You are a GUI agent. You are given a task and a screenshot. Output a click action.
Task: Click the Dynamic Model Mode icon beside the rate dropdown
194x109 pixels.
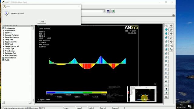171,50
